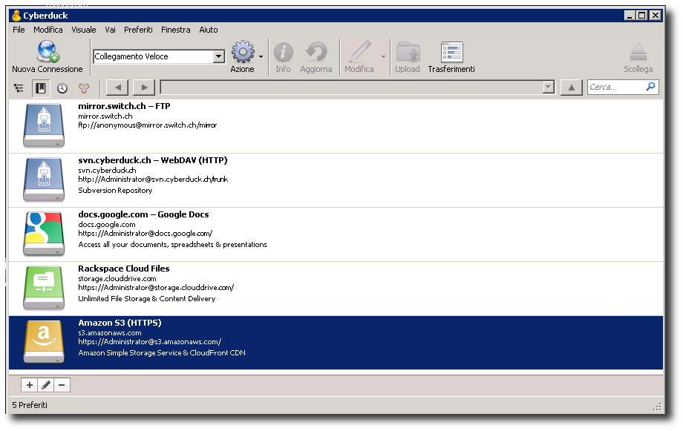Click the Nuova Connessione globe icon
This screenshot has width=683, height=431.
pos(48,51)
